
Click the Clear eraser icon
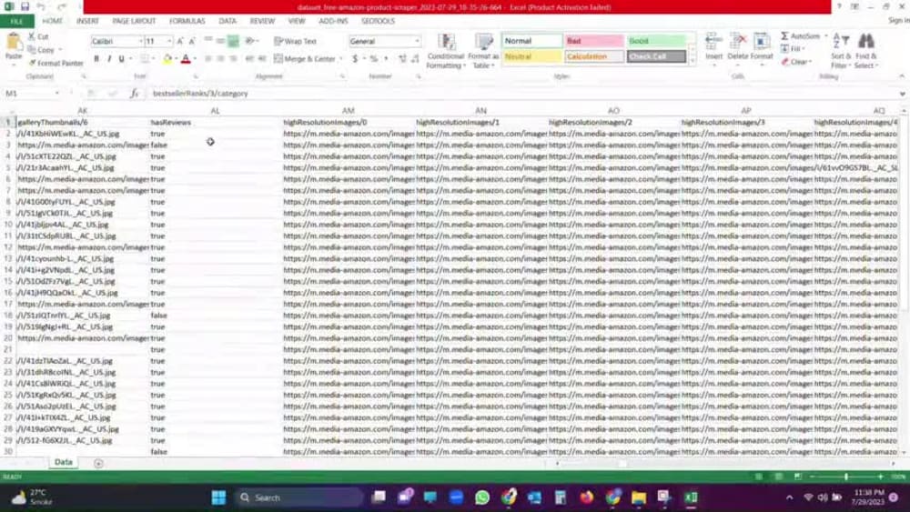[x=784, y=62]
